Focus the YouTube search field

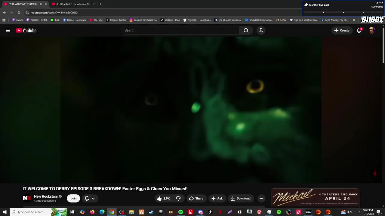pyautogui.click(x=180, y=30)
